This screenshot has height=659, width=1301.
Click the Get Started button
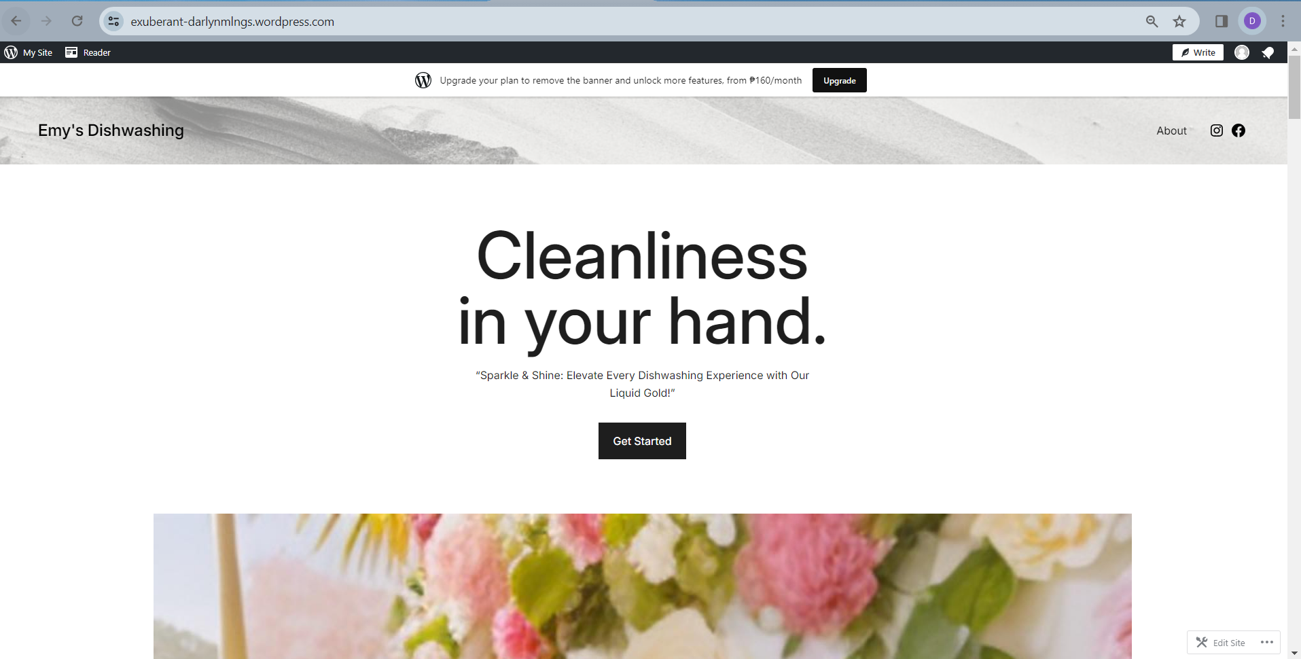coord(642,441)
